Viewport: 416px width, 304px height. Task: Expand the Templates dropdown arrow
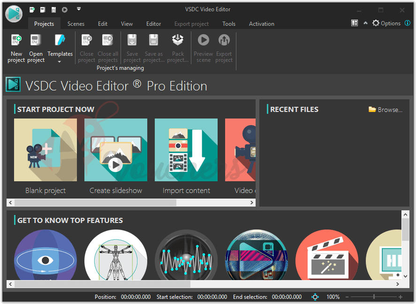(x=60, y=61)
